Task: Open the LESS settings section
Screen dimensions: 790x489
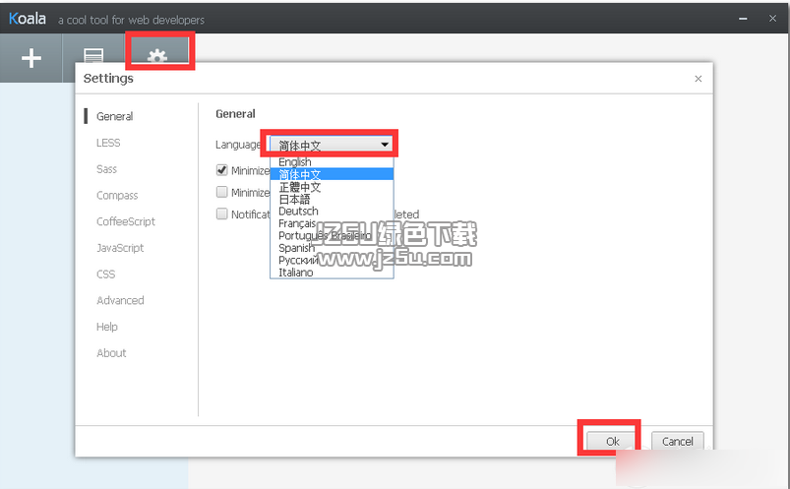Action: (x=108, y=143)
